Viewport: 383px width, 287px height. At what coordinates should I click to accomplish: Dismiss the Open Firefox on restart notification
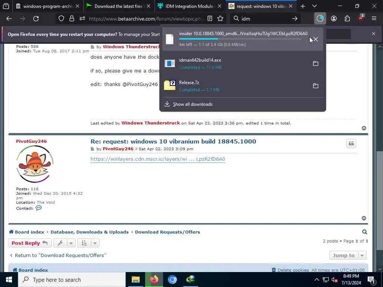point(374,34)
